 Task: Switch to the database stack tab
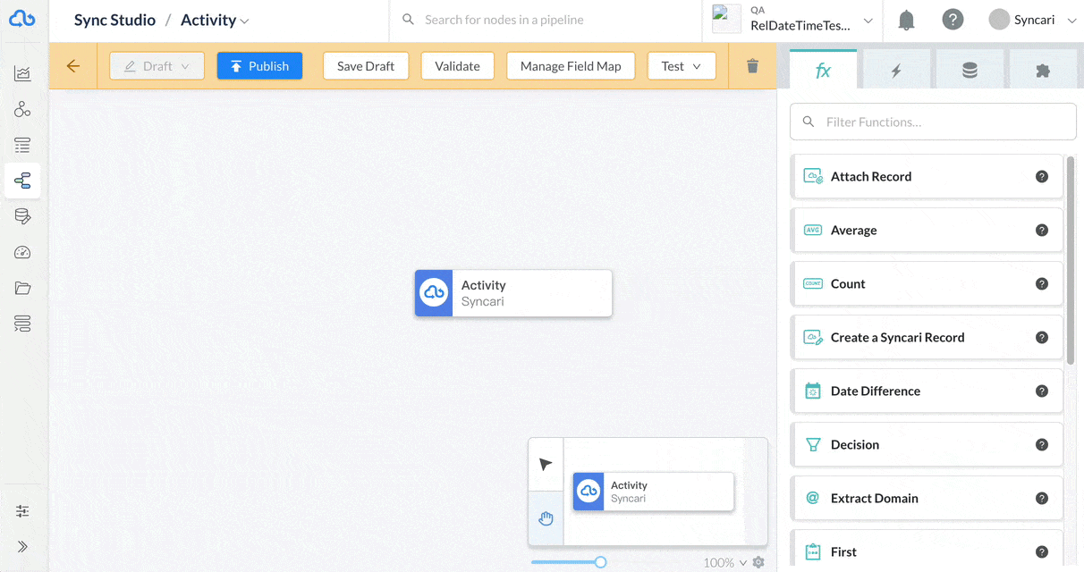tap(970, 71)
